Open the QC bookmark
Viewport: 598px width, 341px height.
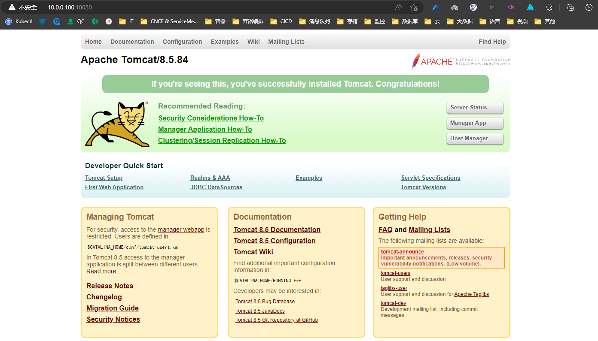point(76,21)
